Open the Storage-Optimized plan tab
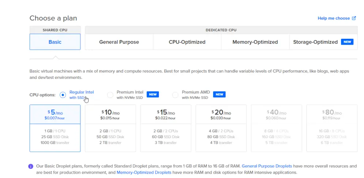This screenshot has width=364, height=178. point(315,42)
